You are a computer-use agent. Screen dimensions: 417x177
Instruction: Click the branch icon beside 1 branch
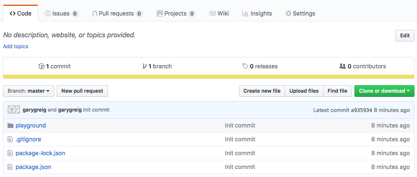[144, 66]
